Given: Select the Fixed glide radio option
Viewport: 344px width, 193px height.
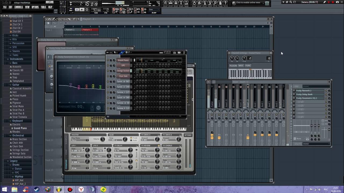Looking at the screenshot, I should [x=131, y=138].
